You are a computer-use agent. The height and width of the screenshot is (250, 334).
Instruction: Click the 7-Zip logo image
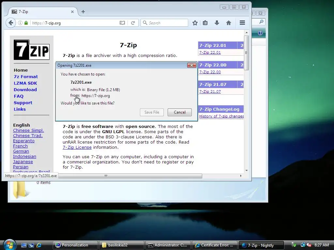click(x=32, y=50)
